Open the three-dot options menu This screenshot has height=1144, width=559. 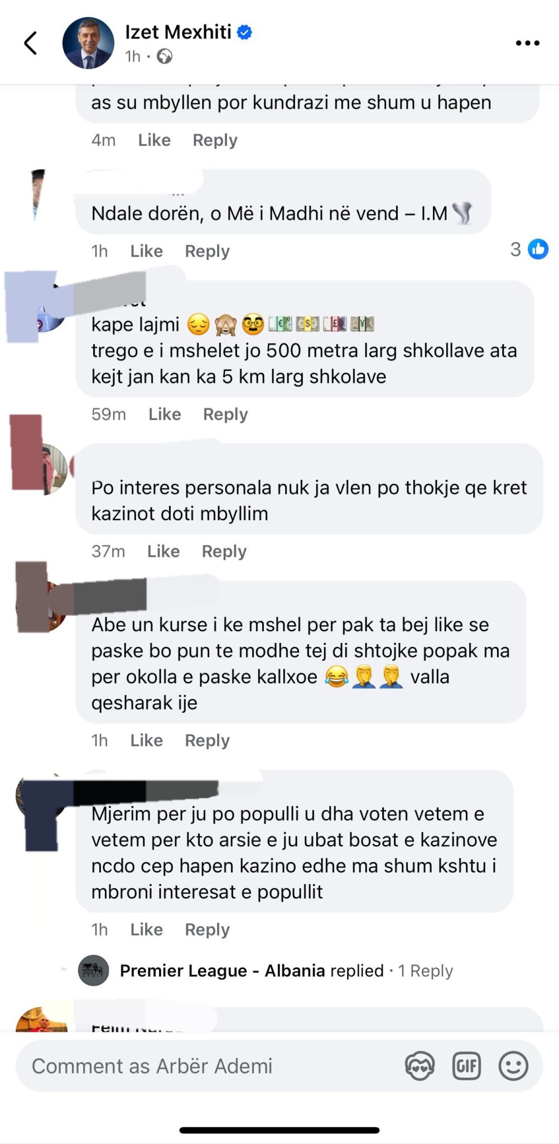(527, 43)
